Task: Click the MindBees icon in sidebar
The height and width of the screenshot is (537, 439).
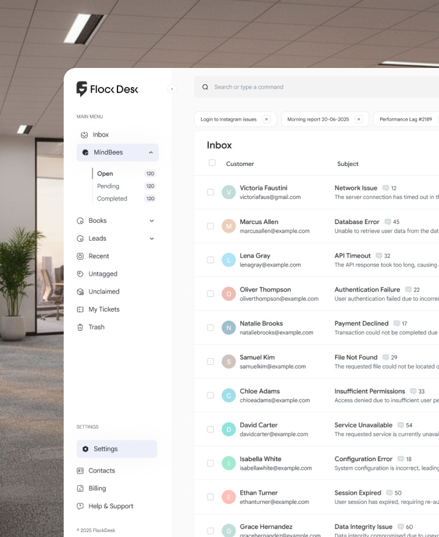Action: [x=85, y=152]
